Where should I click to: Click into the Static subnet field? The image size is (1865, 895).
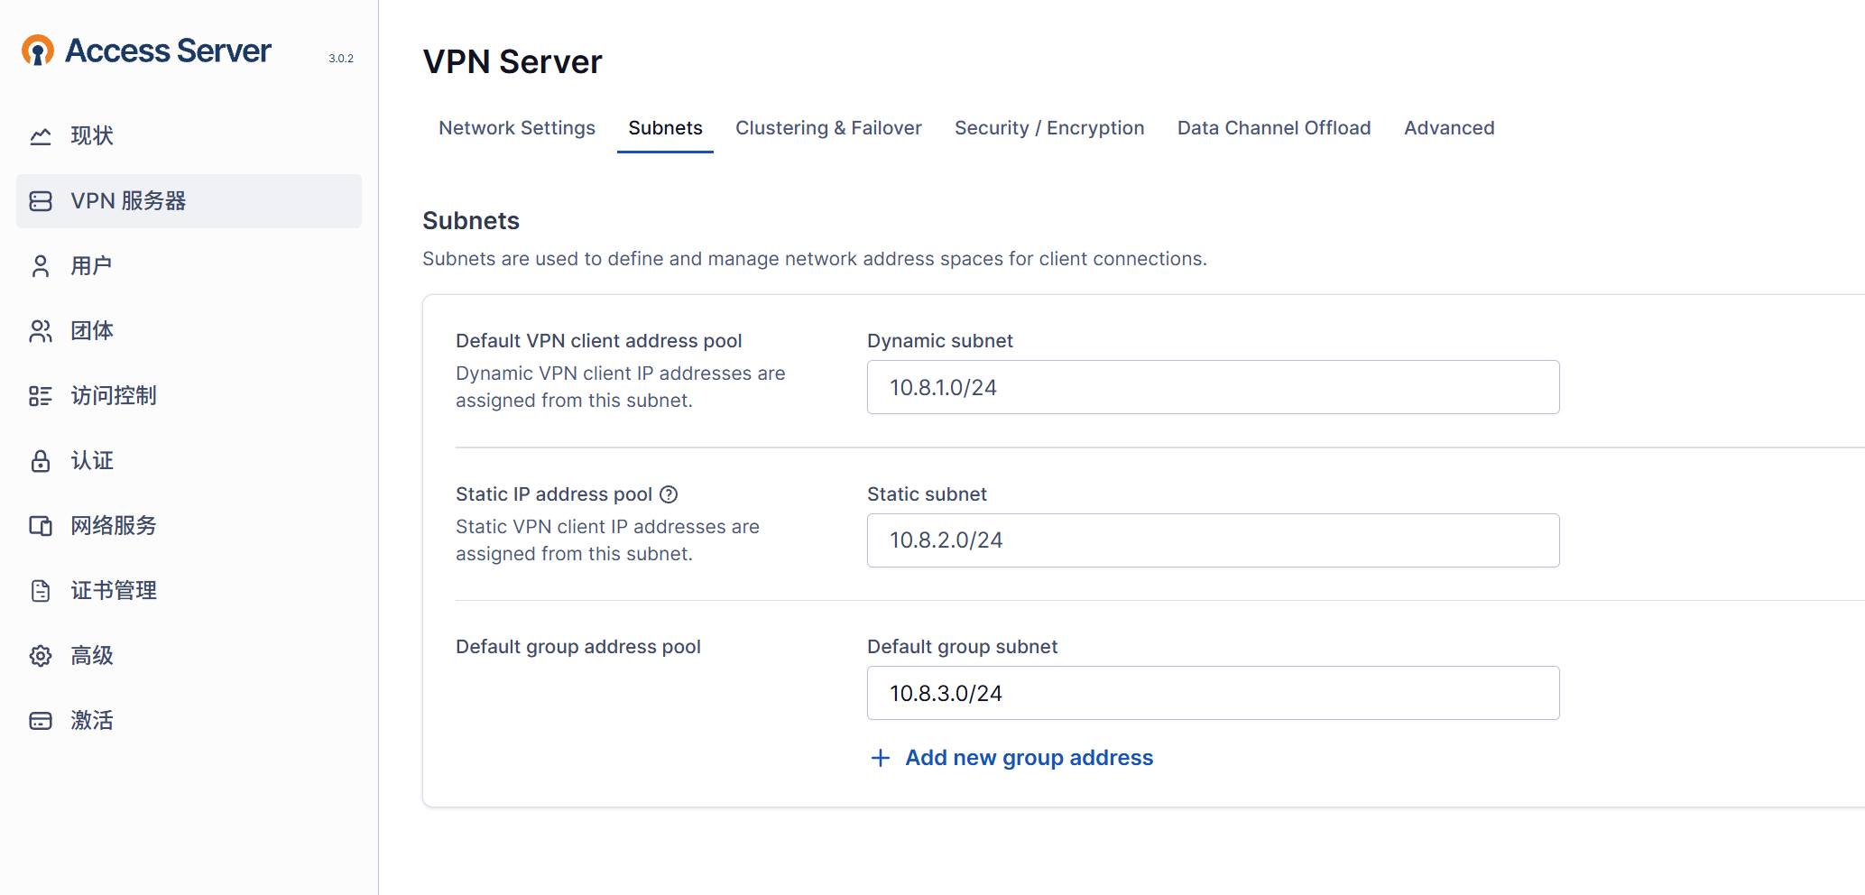(1213, 540)
